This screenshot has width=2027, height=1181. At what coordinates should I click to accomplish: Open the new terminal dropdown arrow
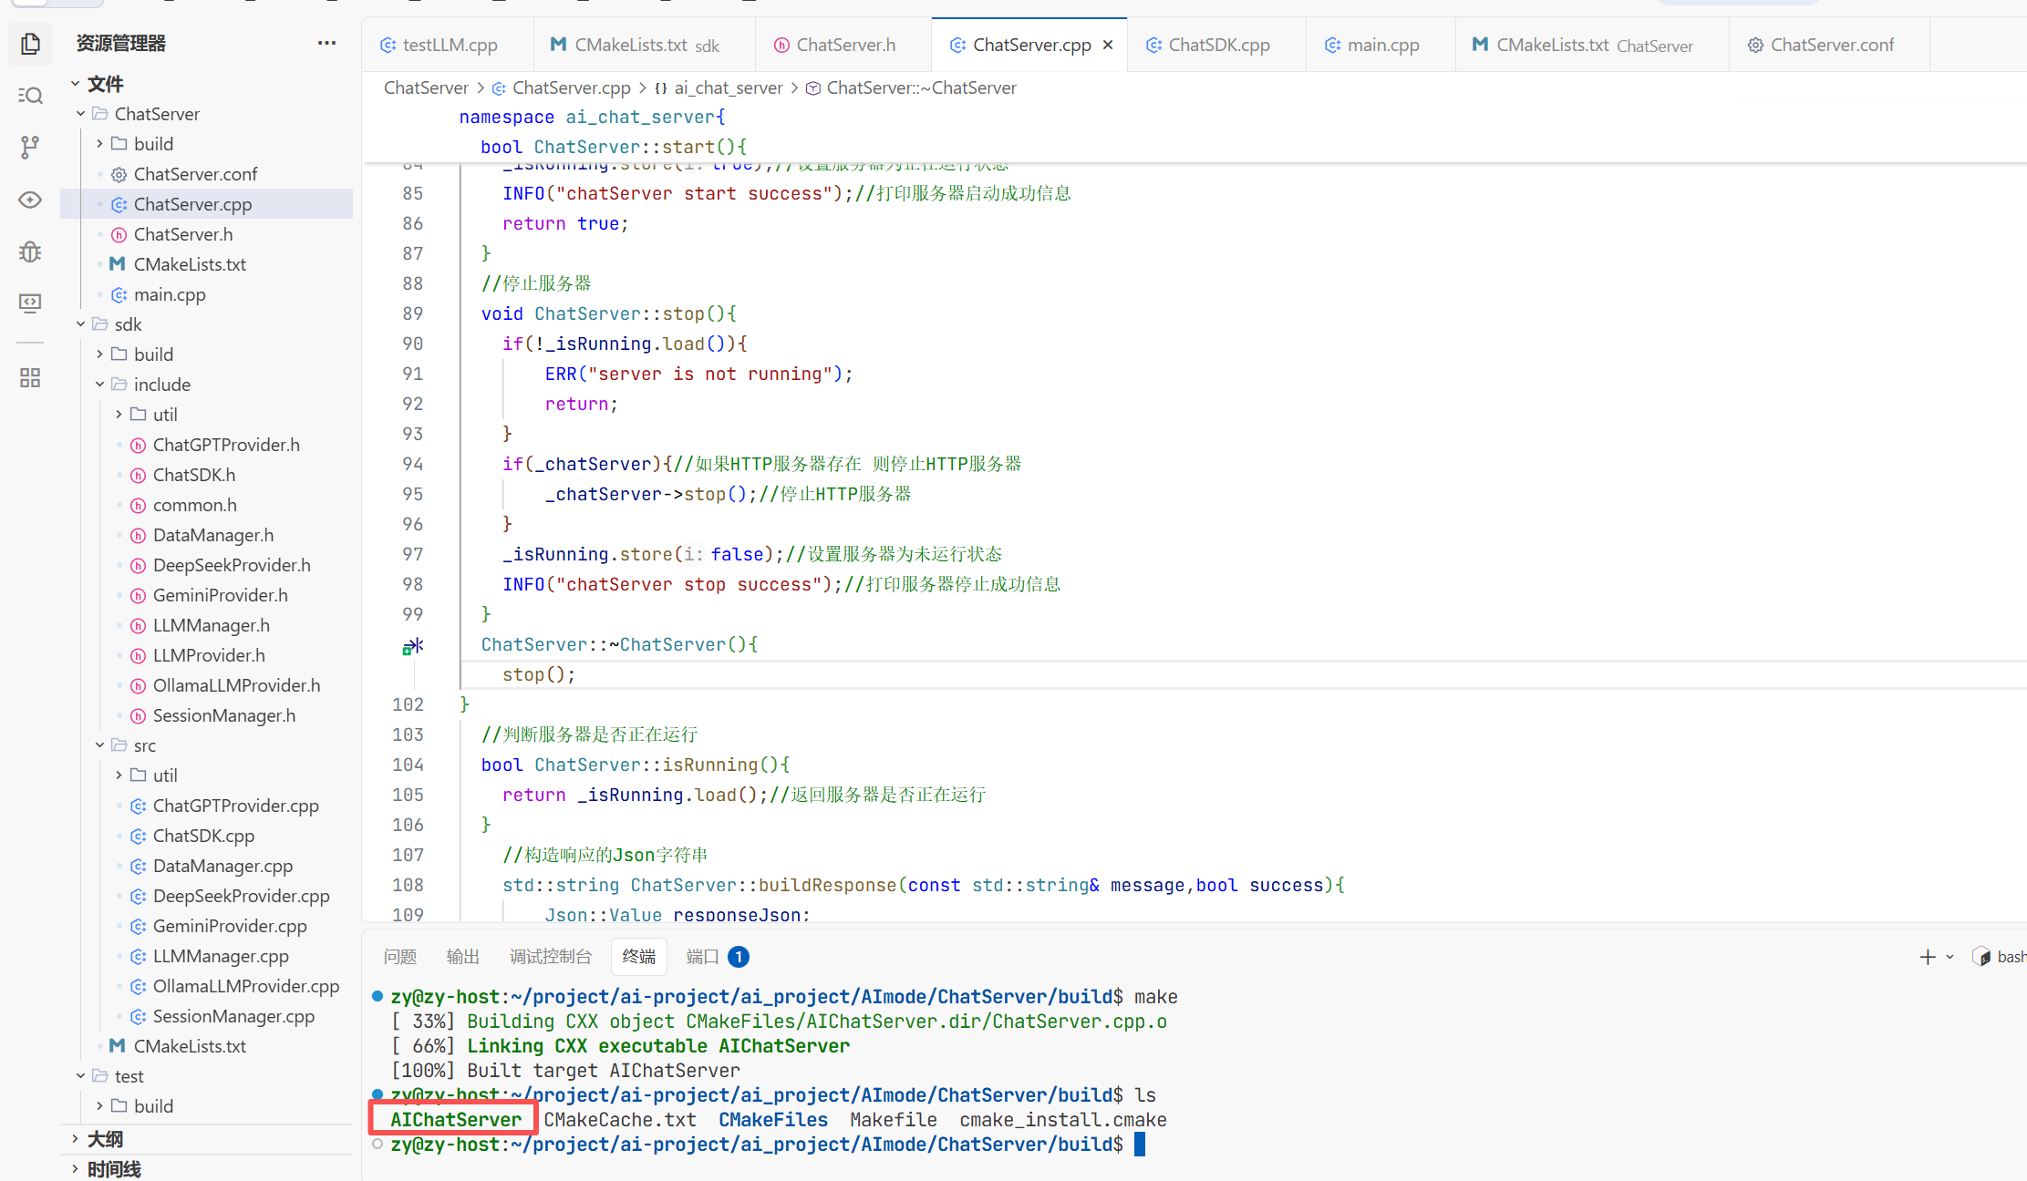pos(1949,957)
